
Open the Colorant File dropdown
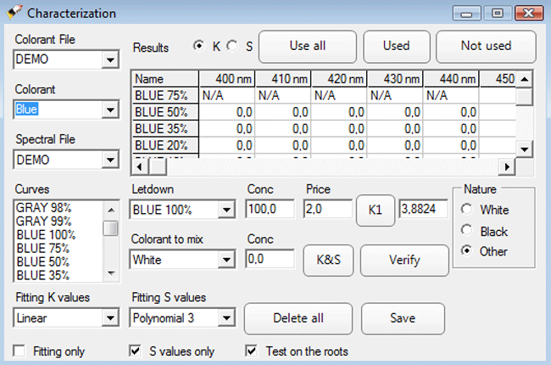pyautogui.click(x=110, y=60)
